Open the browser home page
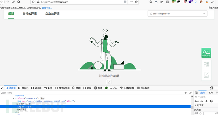Image resolution: width=218 pixels, height=115 pixels. 19,2
